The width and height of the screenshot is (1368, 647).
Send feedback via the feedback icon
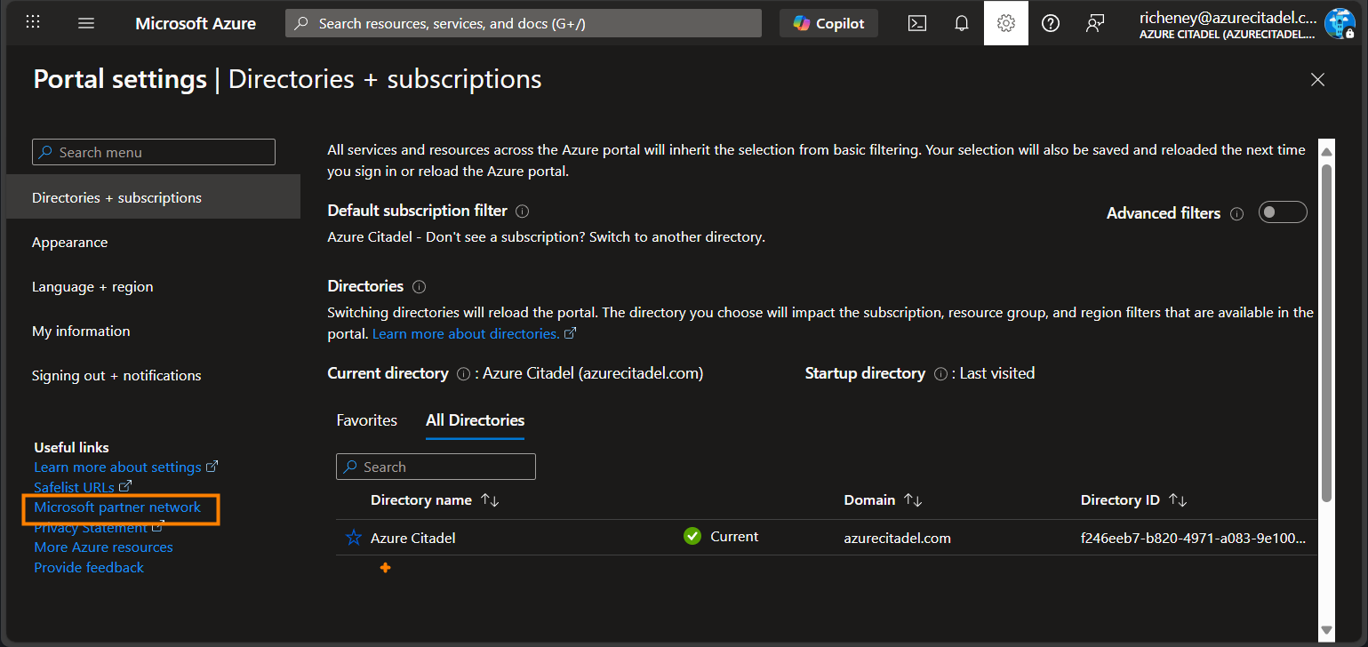(1094, 22)
